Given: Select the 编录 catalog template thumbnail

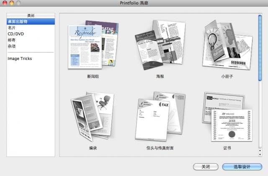Looking at the screenshot, I should pyautogui.click(x=93, y=115).
